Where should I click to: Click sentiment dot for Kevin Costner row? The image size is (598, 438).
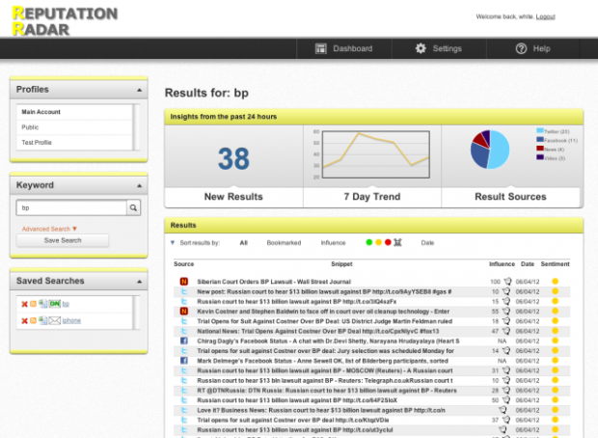(x=555, y=311)
